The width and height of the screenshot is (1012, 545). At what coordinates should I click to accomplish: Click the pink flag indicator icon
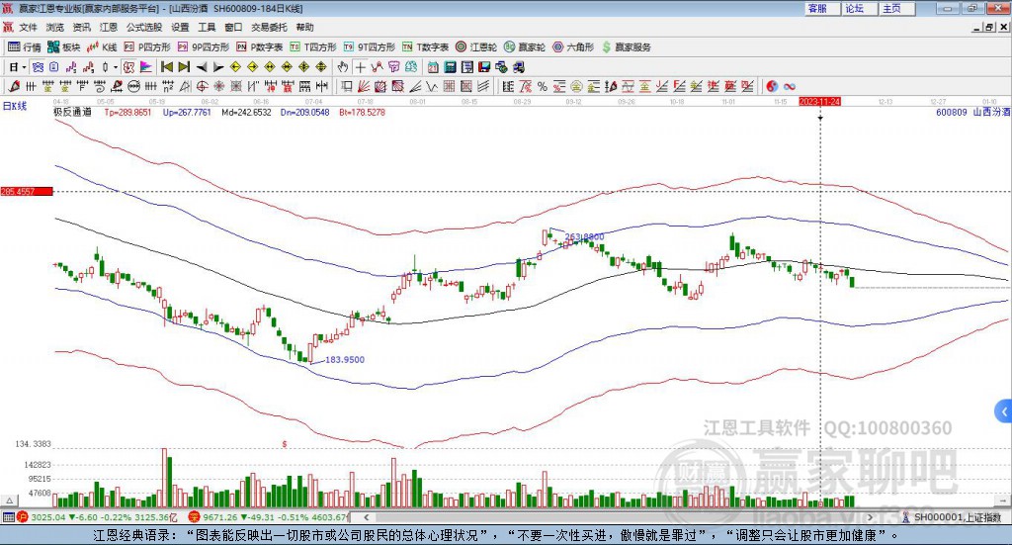[146, 67]
